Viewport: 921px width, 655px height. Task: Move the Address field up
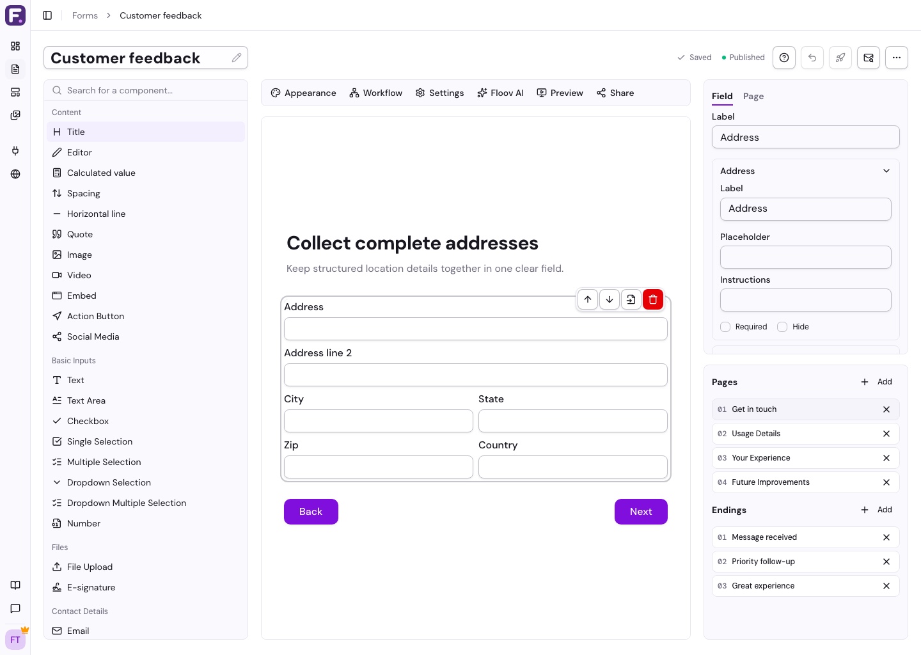(x=588, y=299)
